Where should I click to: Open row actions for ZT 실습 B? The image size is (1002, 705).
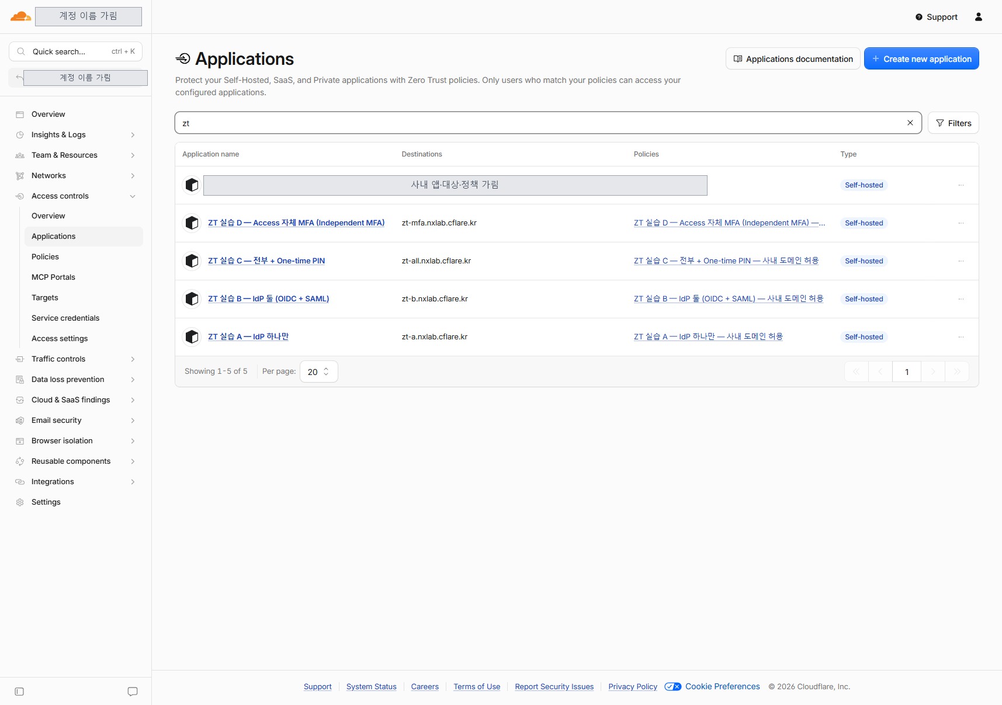pyautogui.click(x=961, y=299)
